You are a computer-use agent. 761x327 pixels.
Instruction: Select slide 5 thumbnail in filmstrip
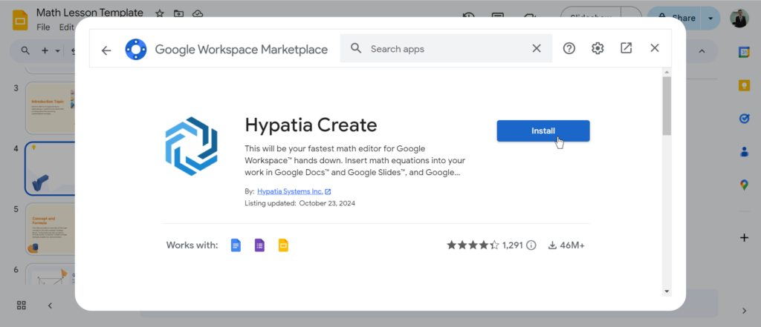pos(51,229)
